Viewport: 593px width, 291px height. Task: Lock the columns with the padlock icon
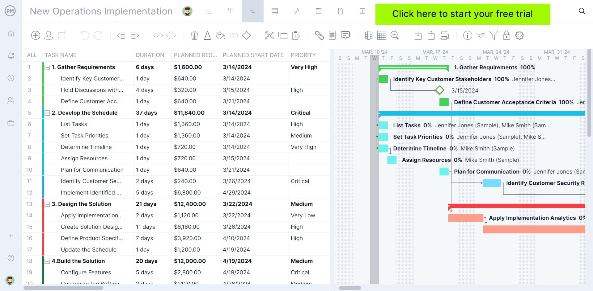[506, 35]
